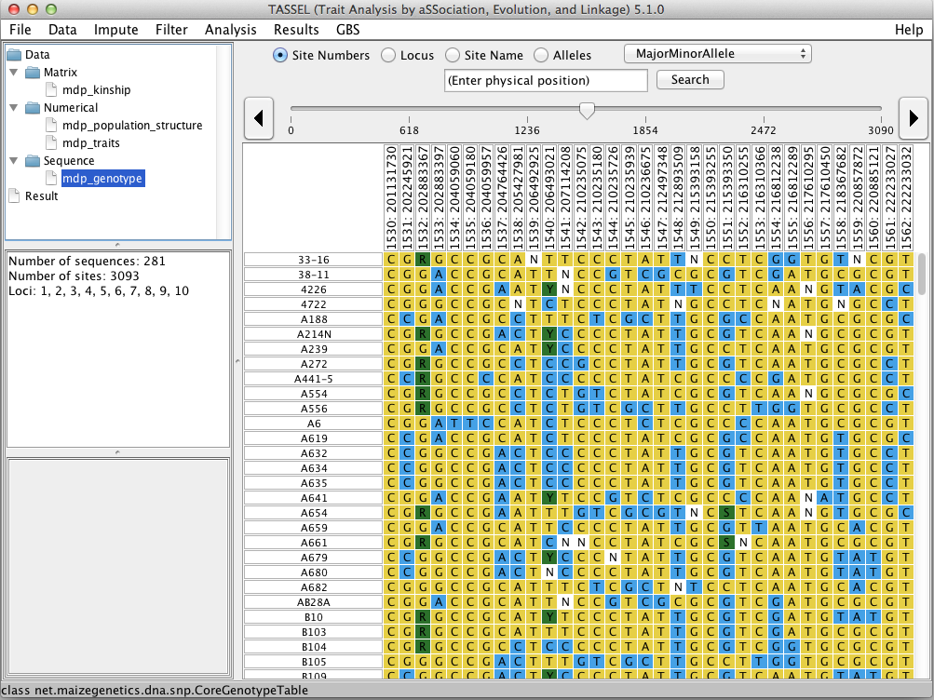Click the mdp_population_structure file icon
Image resolution: width=934 pixels, height=700 pixels.
click(51, 126)
